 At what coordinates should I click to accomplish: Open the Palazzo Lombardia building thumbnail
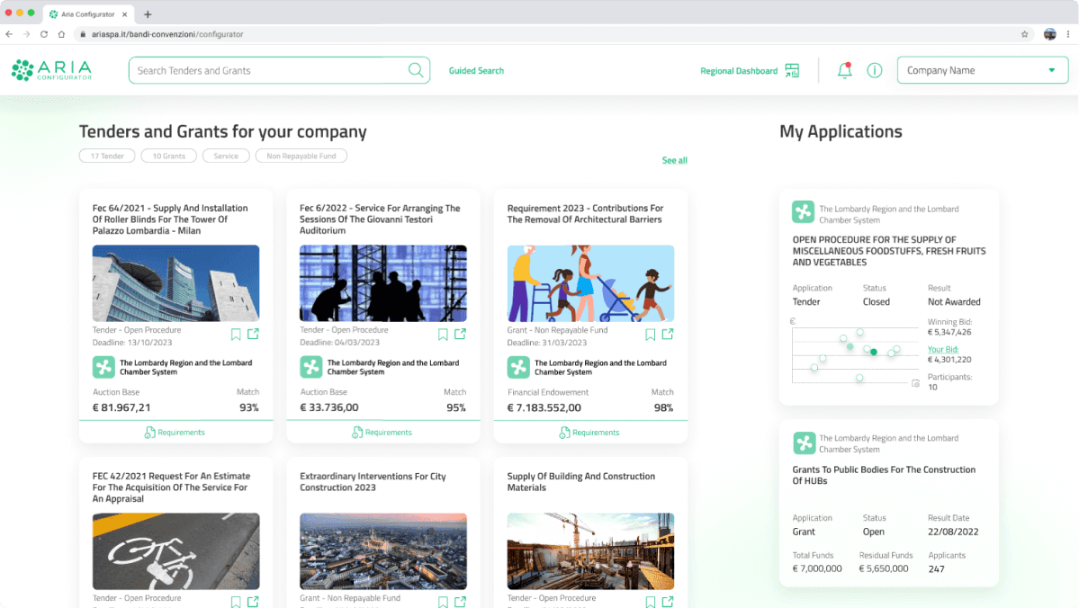coord(175,283)
